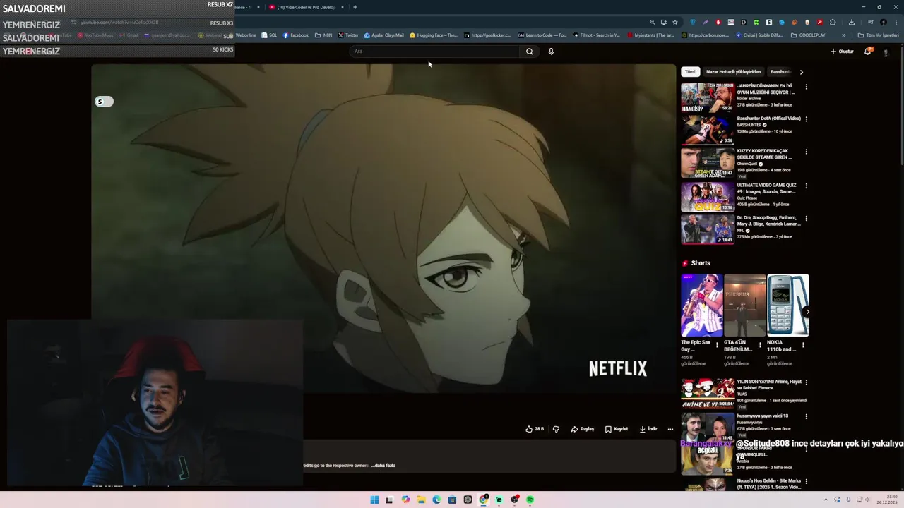The height and width of the screenshot is (508, 904).
Task: Launch Spotify from the taskbar
Action: [x=530, y=500]
